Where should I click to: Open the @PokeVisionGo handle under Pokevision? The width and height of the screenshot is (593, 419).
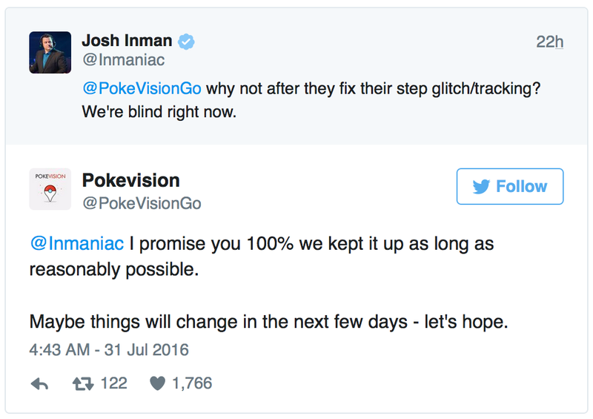tap(142, 204)
